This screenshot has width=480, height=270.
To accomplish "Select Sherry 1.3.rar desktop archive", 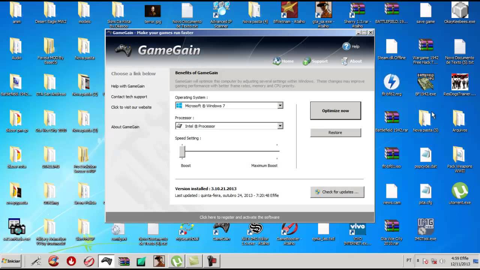I will (x=357, y=14).
